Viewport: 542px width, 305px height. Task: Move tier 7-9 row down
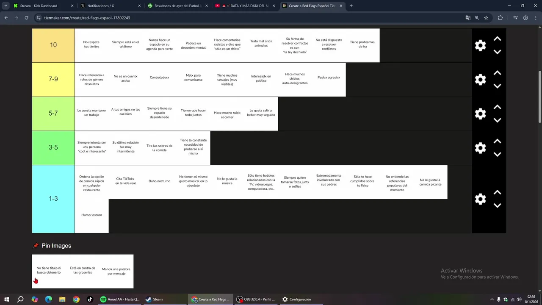click(498, 86)
